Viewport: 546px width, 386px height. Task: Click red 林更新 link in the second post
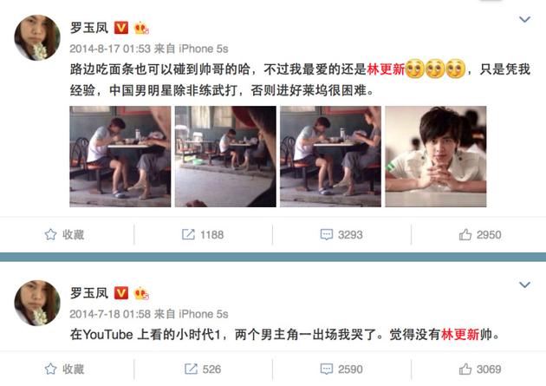pos(460,335)
